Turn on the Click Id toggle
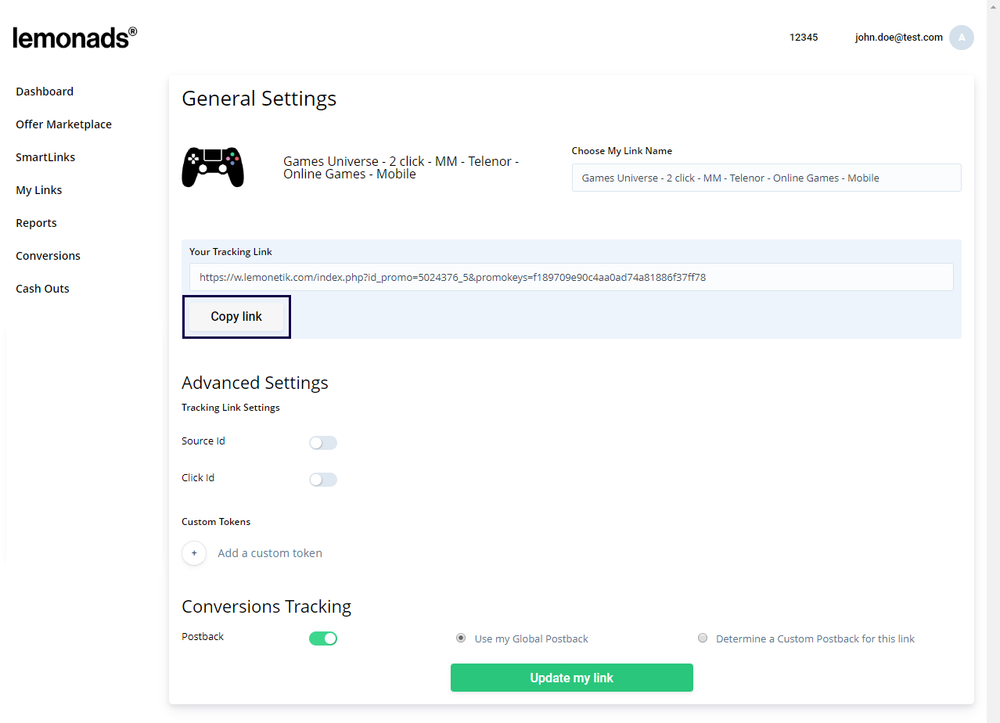 (322, 480)
